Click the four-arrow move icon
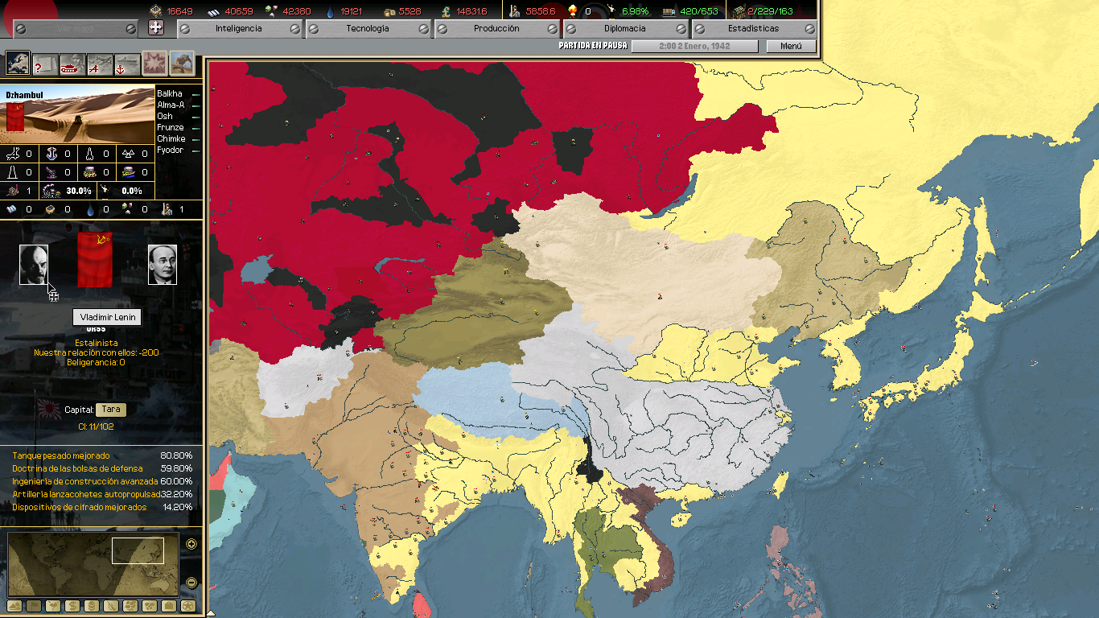Screen dimensions: 1099x618 click(x=156, y=28)
